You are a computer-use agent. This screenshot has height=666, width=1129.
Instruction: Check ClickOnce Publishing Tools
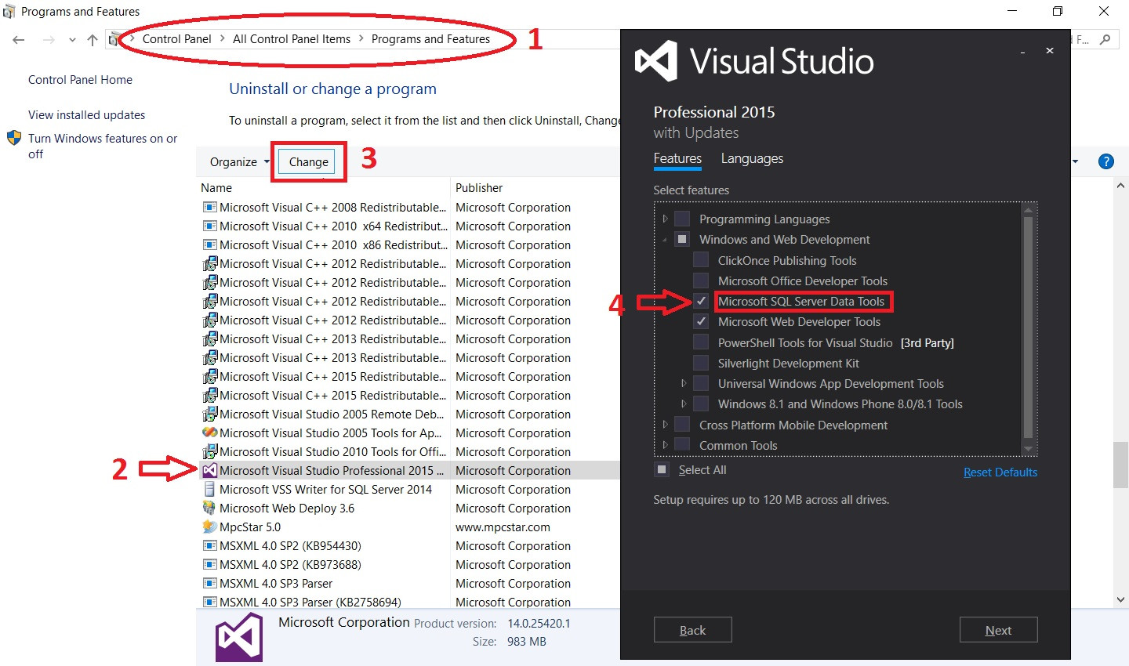[x=701, y=259]
